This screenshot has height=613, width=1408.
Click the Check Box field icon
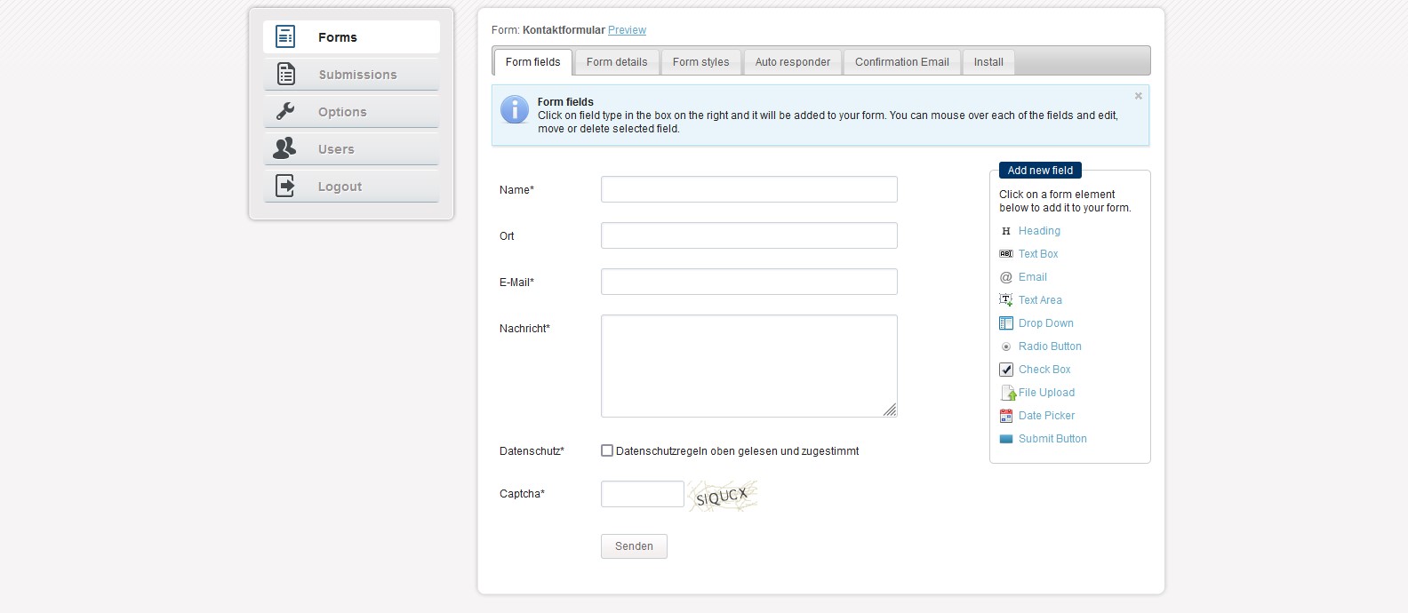1006,370
